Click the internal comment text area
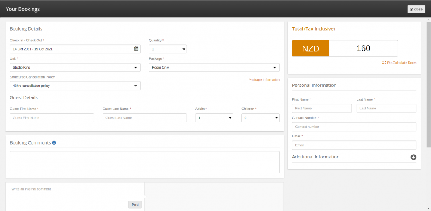Image resolution: width=431 pixels, height=211 pixels. pyautogui.click(x=75, y=192)
